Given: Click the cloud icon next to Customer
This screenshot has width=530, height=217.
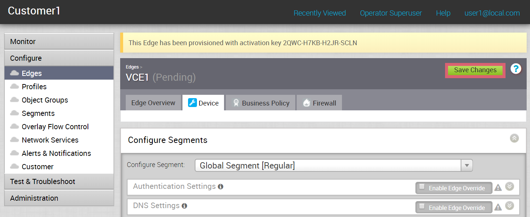Looking at the screenshot, I should tap(14, 167).
